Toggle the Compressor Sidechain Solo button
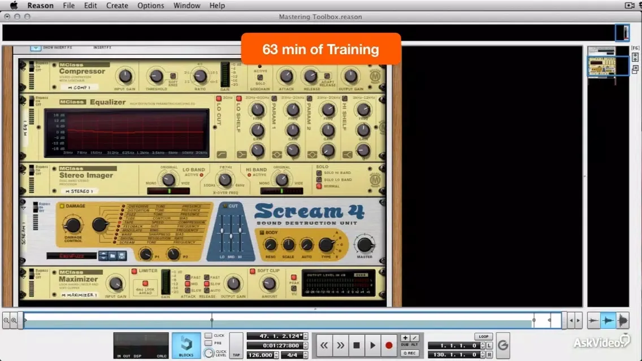The width and height of the screenshot is (642, 361). tap(259, 77)
